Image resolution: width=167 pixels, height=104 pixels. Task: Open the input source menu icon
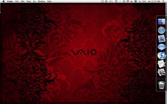[x=136, y=1]
